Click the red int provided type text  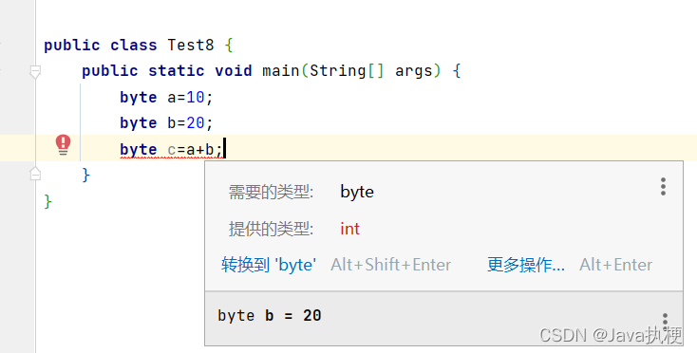pos(349,229)
